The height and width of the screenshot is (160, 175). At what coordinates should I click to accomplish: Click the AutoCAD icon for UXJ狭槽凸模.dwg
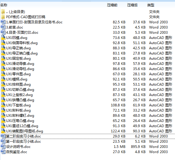[x=3, y=100]
